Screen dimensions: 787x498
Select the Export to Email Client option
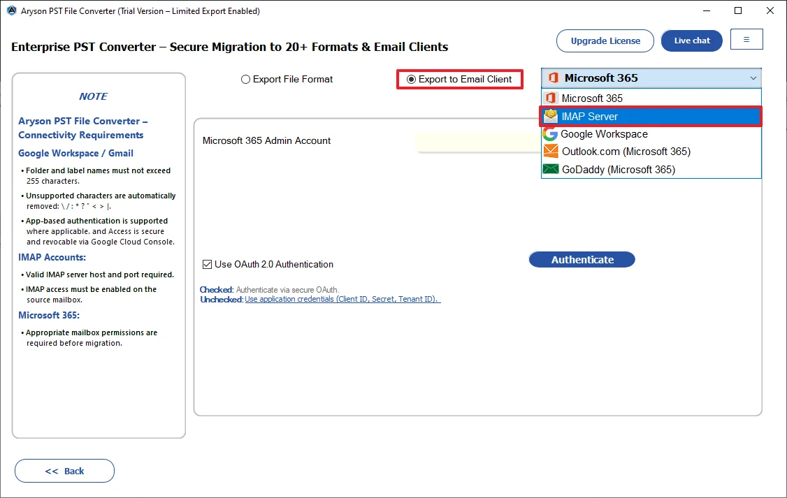pos(459,79)
